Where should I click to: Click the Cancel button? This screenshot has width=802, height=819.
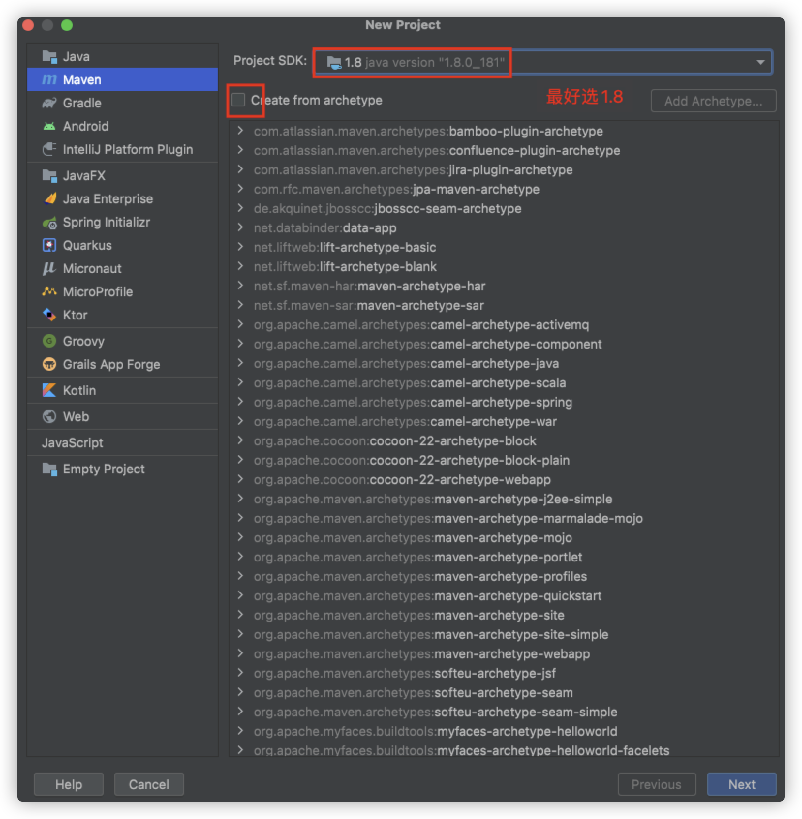pos(149,784)
